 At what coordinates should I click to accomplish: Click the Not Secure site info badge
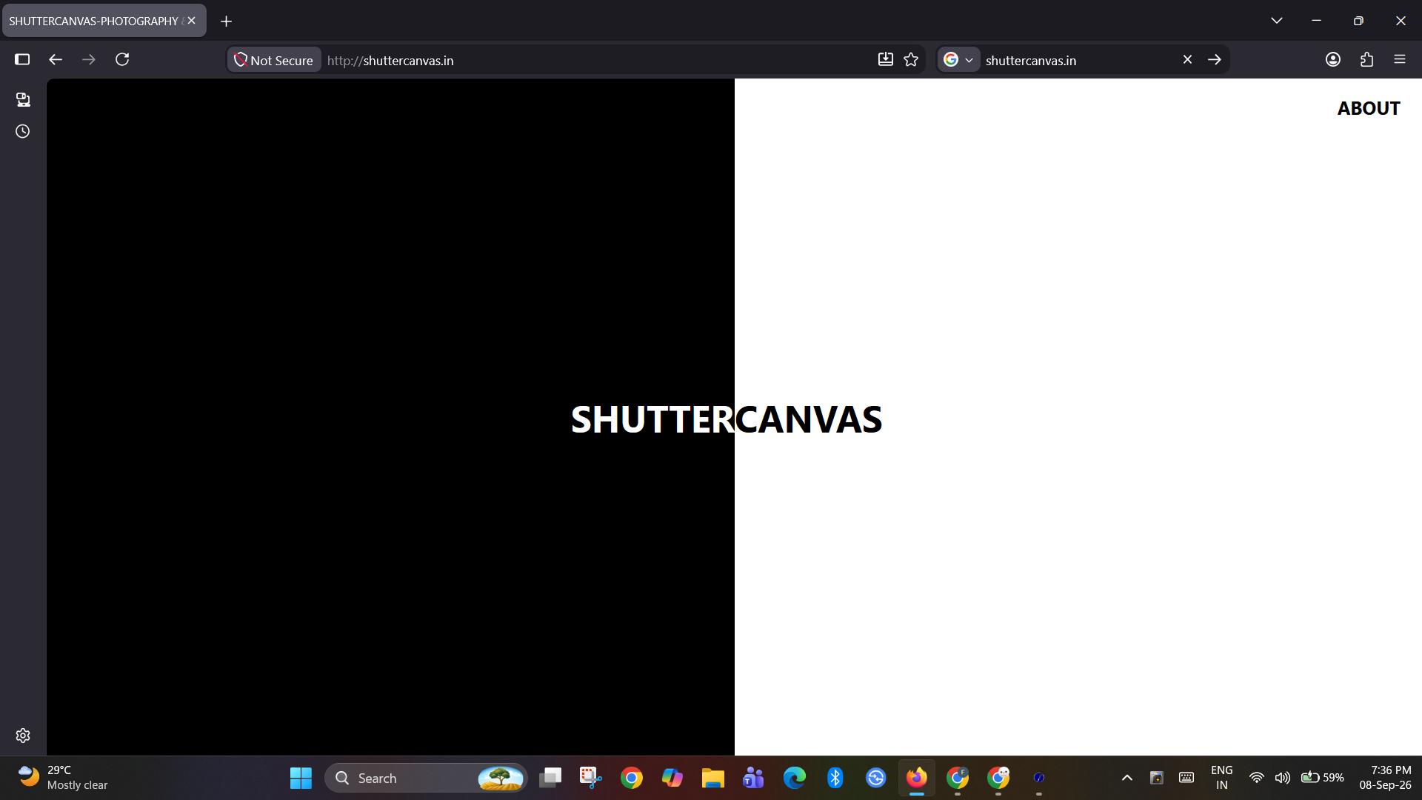point(274,60)
